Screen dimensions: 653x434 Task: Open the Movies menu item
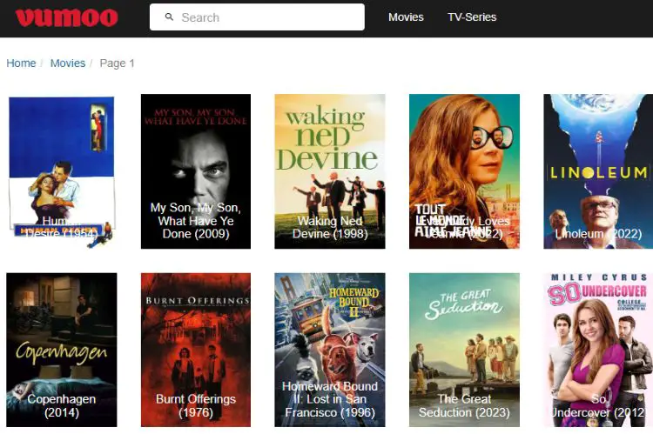click(x=406, y=17)
